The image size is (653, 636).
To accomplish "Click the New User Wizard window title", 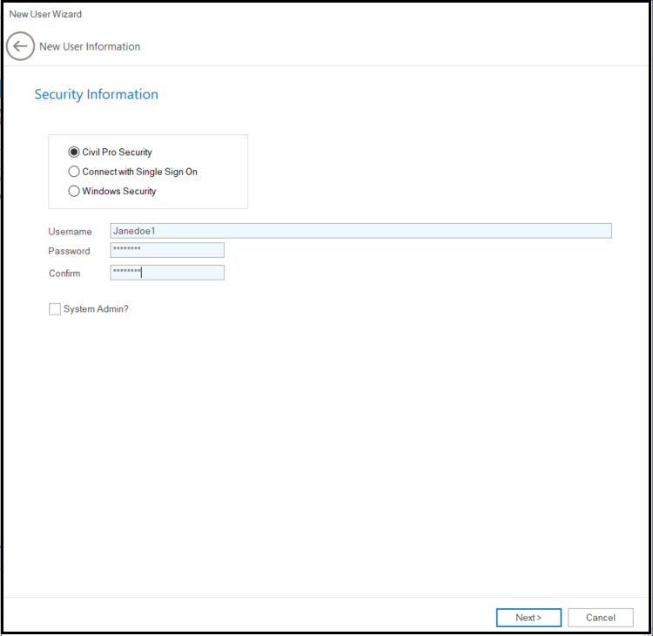I will click(45, 14).
